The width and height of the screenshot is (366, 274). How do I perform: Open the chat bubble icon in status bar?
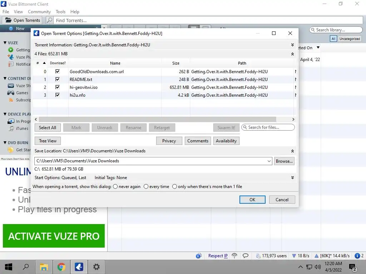click(x=245, y=255)
